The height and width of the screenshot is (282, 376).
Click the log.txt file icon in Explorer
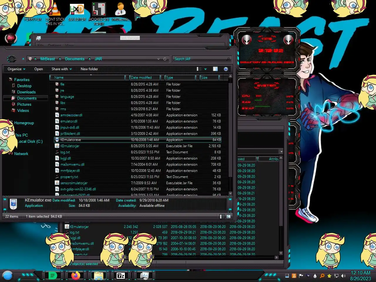(57, 152)
